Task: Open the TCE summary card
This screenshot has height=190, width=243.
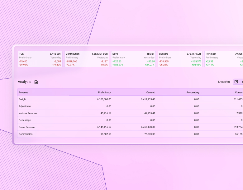Action: point(40,59)
